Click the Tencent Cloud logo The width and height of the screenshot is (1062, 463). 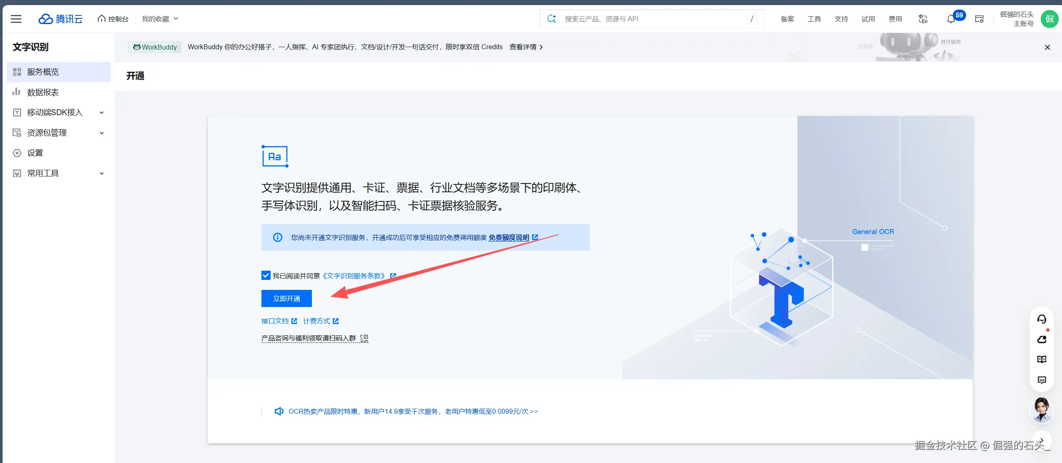(x=60, y=19)
